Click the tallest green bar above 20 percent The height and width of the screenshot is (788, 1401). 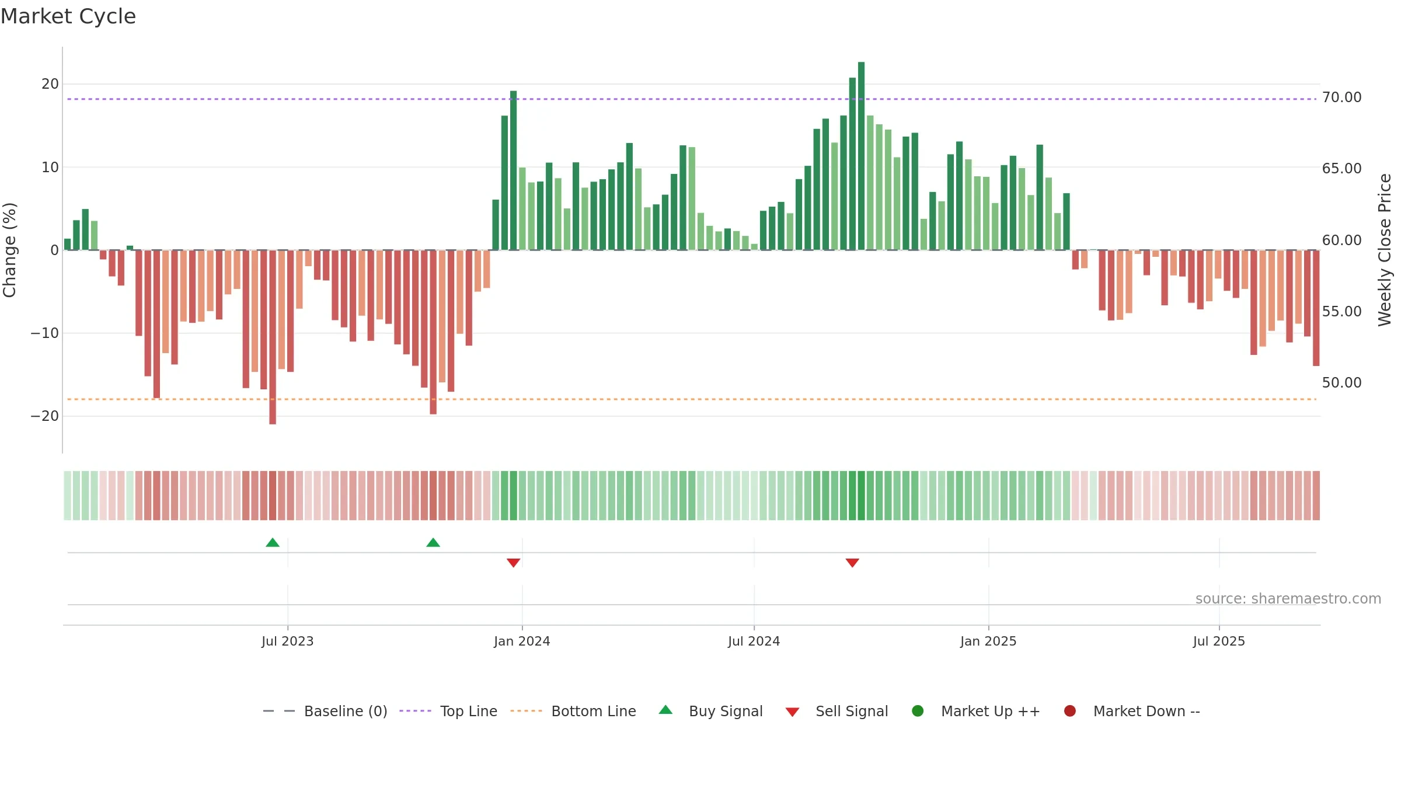point(861,156)
